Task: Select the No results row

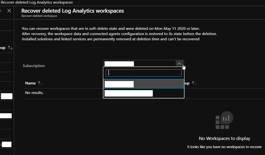Action: tap(34, 93)
